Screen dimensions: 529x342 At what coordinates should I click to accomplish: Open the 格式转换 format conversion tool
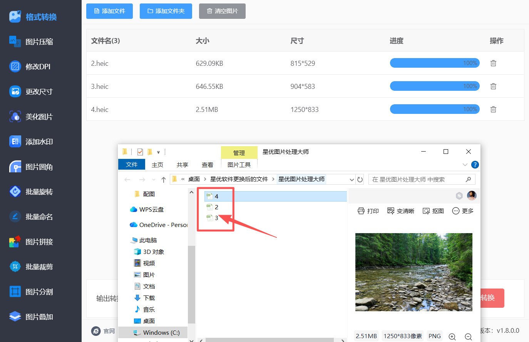click(x=33, y=17)
